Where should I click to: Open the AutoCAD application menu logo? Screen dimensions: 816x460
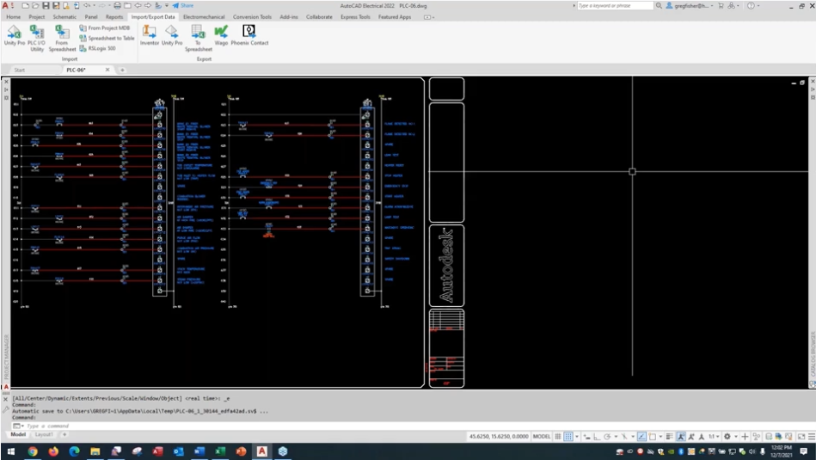(4, 6)
